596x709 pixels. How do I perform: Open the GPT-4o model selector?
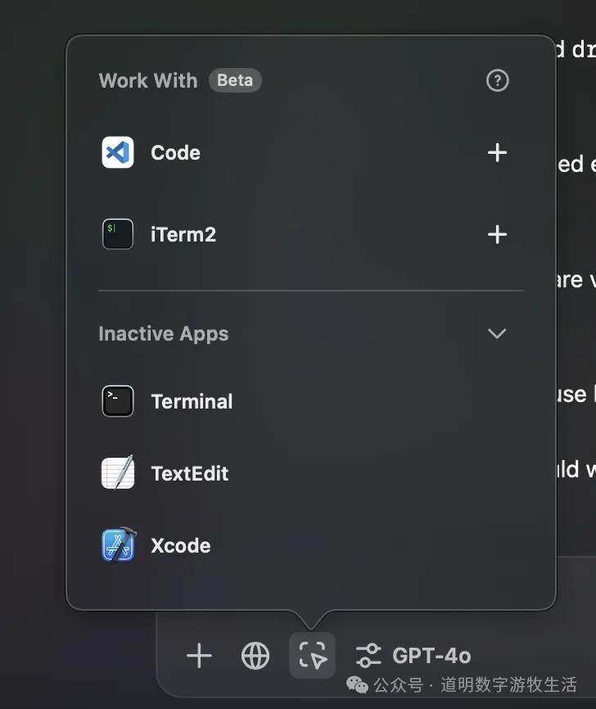click(x=431, y=656)
